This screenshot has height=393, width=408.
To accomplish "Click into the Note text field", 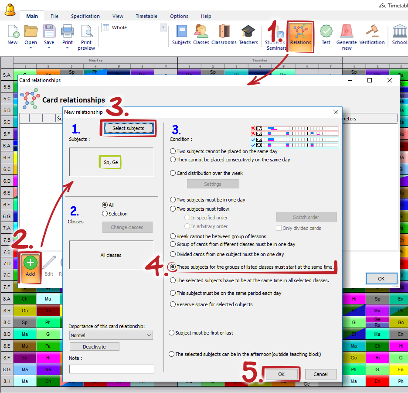I will pyautogui.click(x=112, y=369).
